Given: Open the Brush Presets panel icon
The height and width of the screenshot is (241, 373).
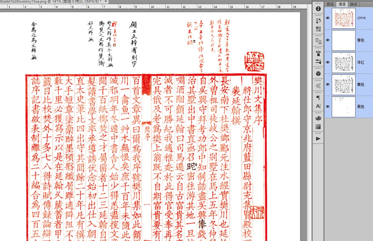Looking at the screenshot, I should (x=318, y=53).
